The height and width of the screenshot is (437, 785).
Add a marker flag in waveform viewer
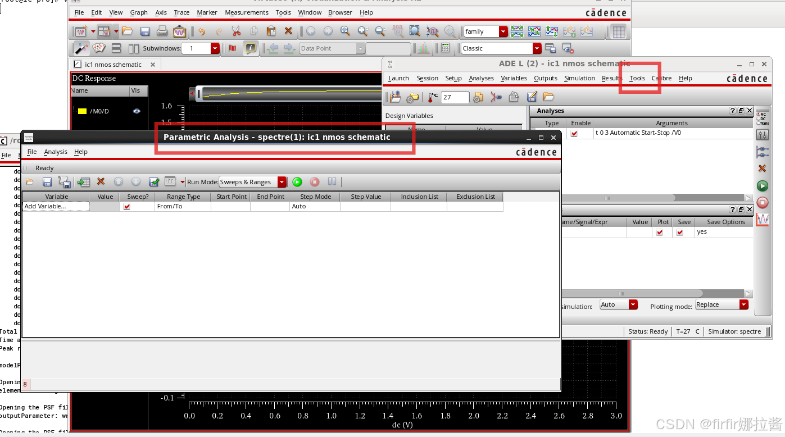pos(233,48)
